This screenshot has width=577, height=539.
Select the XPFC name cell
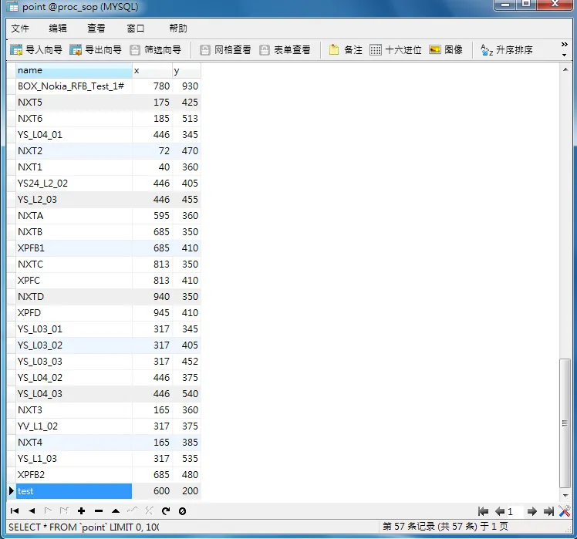(74, 281)
